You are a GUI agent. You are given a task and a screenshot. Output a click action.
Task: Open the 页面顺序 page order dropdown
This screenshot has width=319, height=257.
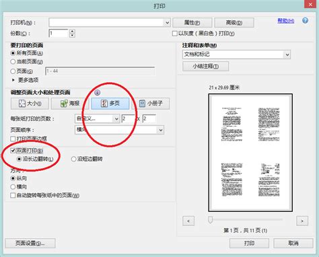pyautogui.click(x=119, y=130)
